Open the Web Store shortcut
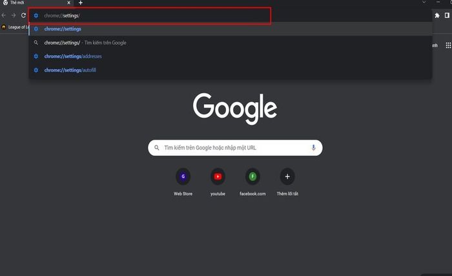The image size is (452, 276). (x=183, y=182)
